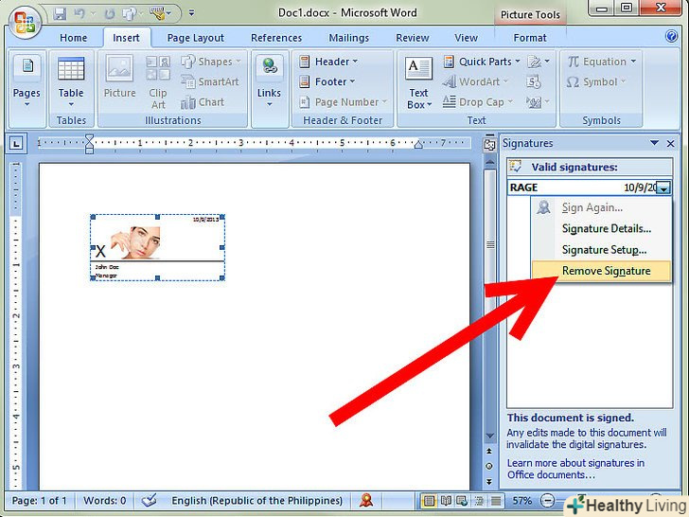Viewport: 689px width, 517px height.
Task: Click the tab selector on the ruler
Action: tap(16, 143)
